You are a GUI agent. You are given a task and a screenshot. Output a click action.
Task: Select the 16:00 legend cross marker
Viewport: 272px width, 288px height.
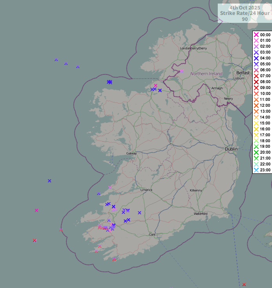pyautogui.click(x=256, y=129)
